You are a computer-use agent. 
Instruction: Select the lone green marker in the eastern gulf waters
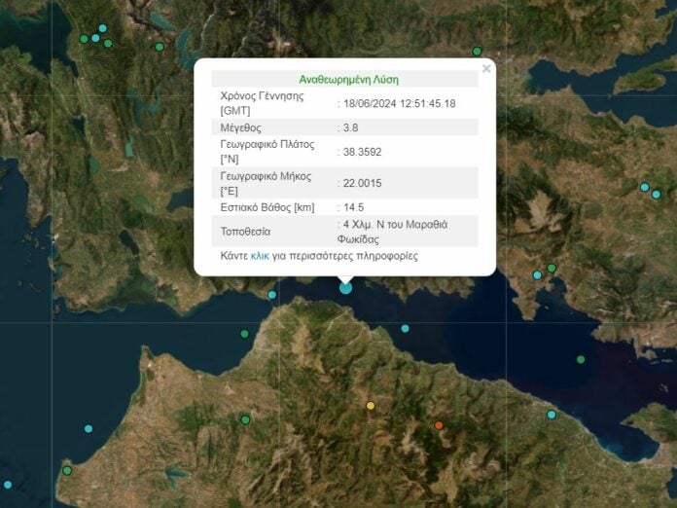click(x=581, y=359)
